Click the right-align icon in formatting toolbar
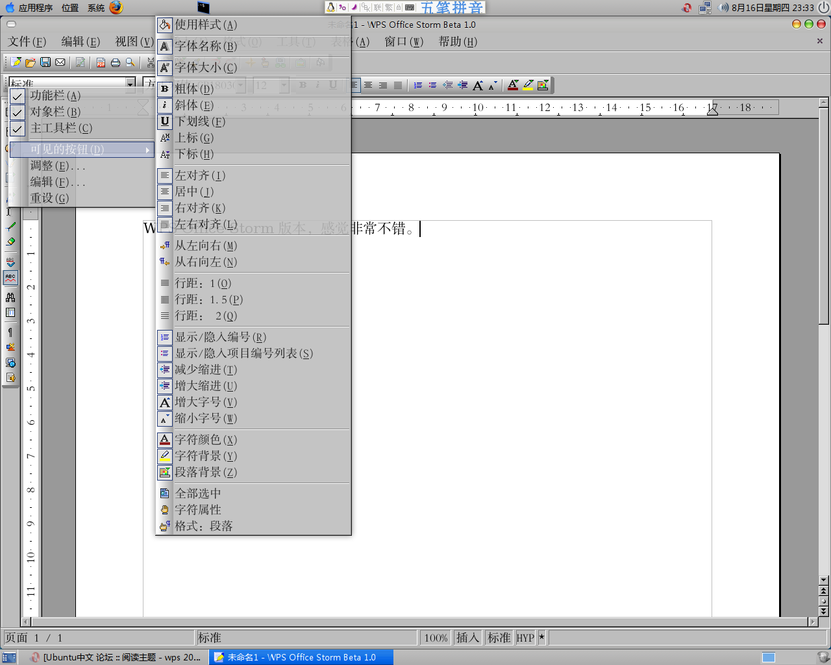The height and width of the screenshot is (665, 831). pos(383,85)
